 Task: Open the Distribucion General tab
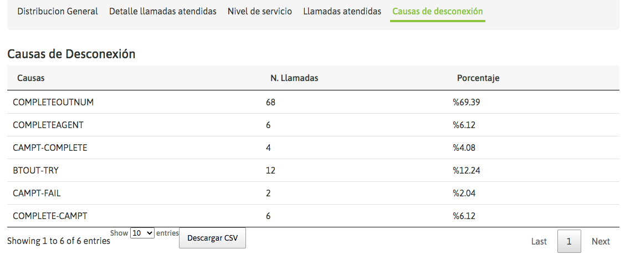pyautogui.click(x=58, y=11)
